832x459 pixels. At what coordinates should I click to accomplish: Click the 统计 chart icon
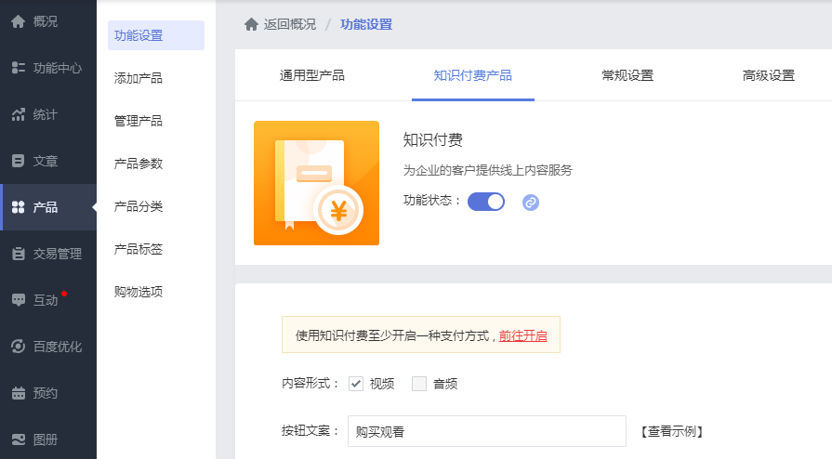coord(18,114)
